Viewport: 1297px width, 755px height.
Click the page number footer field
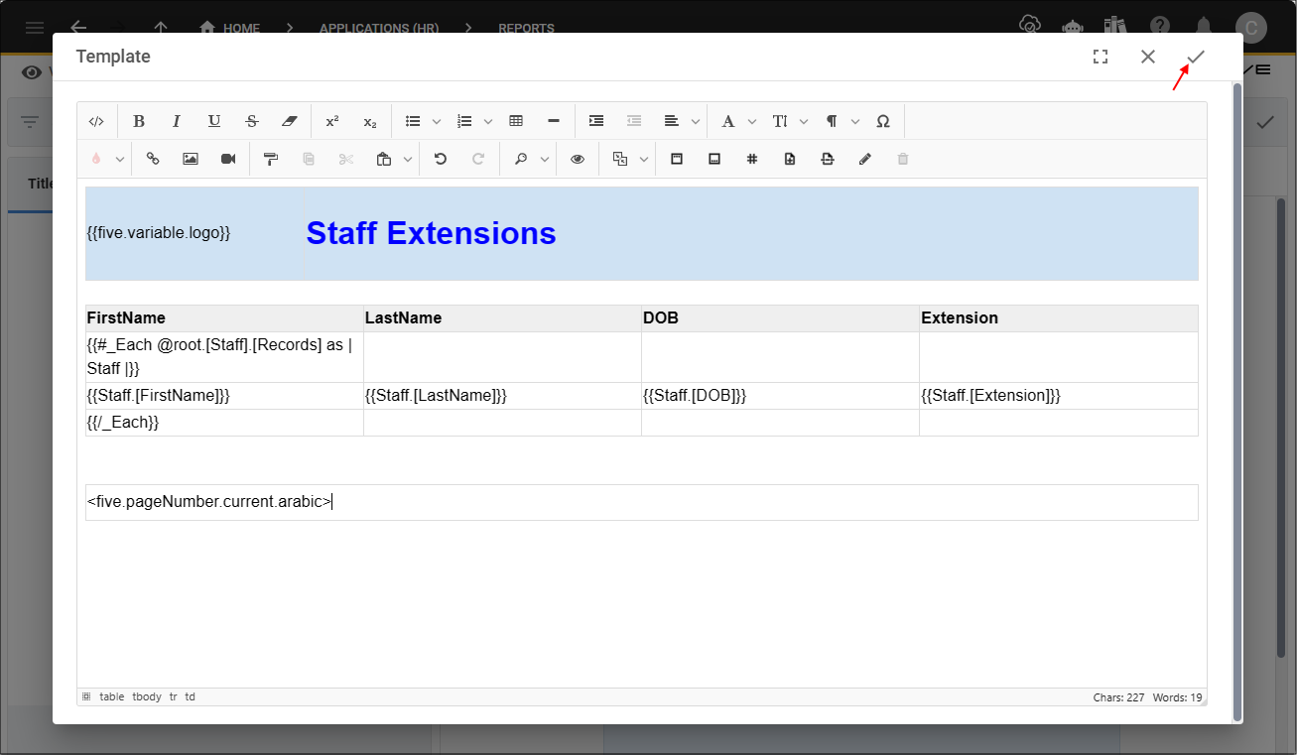641,502
